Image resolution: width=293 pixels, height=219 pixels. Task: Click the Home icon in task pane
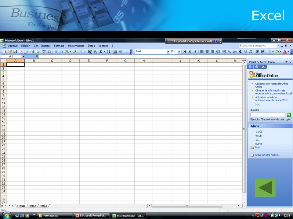[x=263, y=67]
